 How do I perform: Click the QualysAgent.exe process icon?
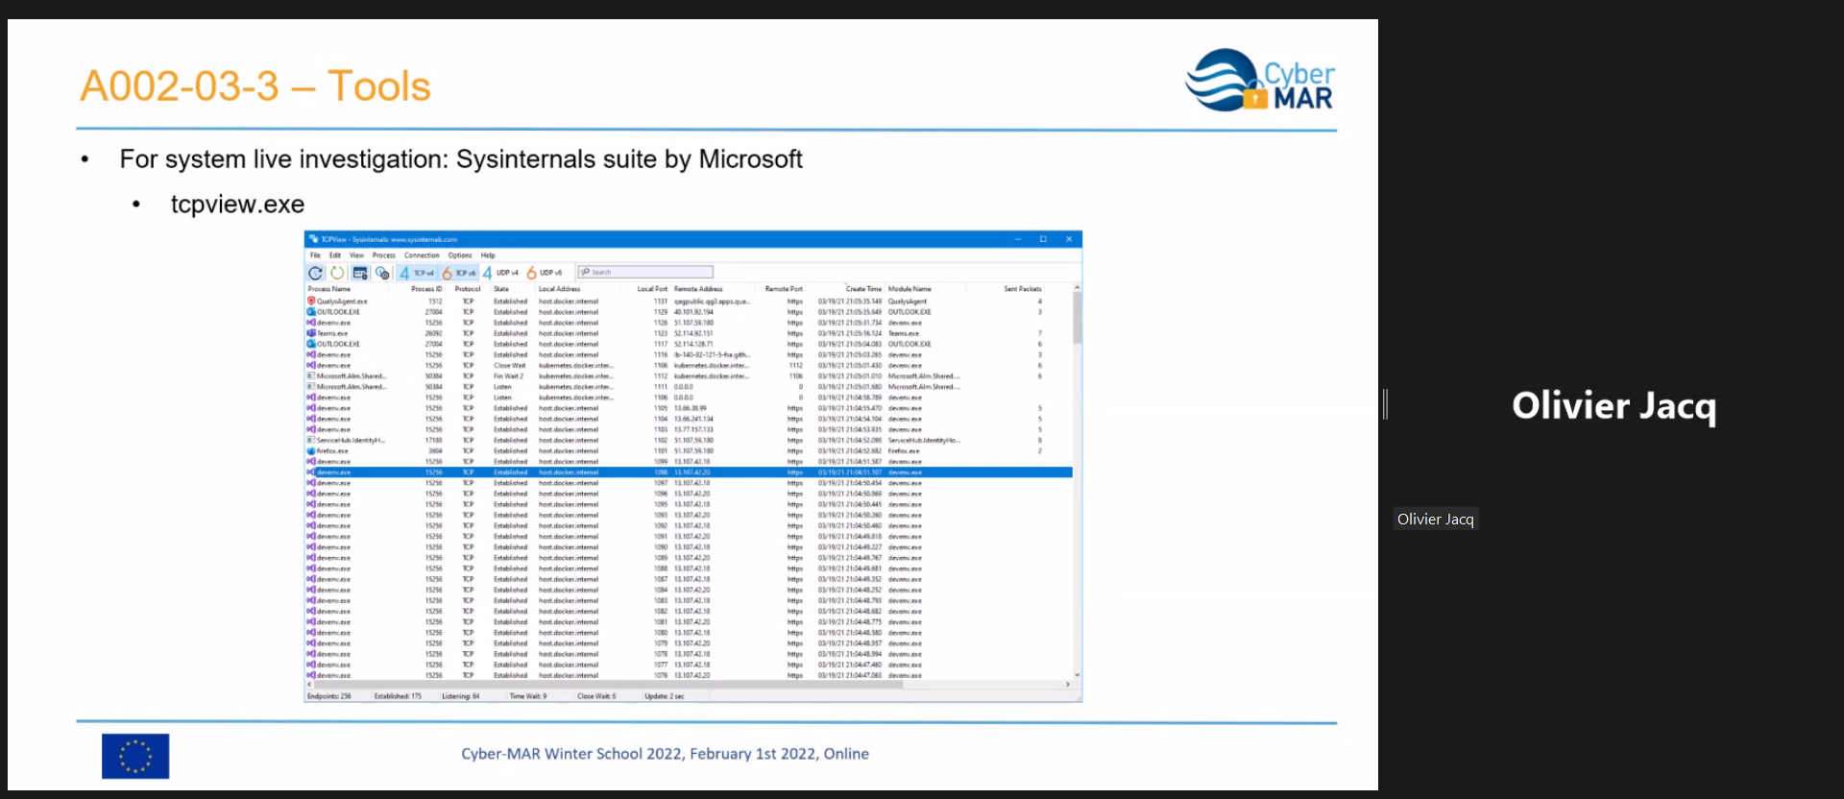click(311, 302)
